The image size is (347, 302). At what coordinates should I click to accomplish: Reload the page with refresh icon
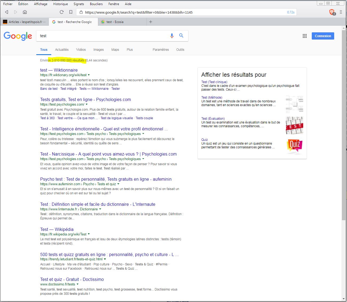62,12
